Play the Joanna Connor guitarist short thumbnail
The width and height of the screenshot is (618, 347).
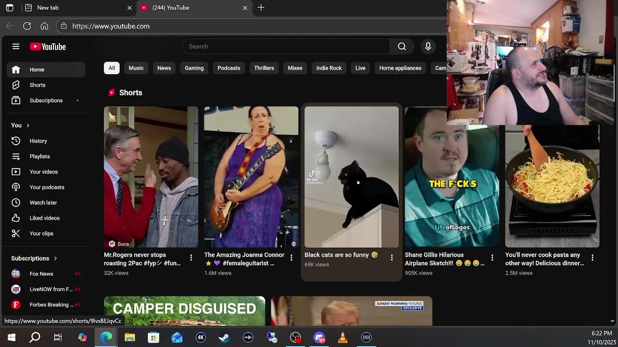tap(251, 177)
